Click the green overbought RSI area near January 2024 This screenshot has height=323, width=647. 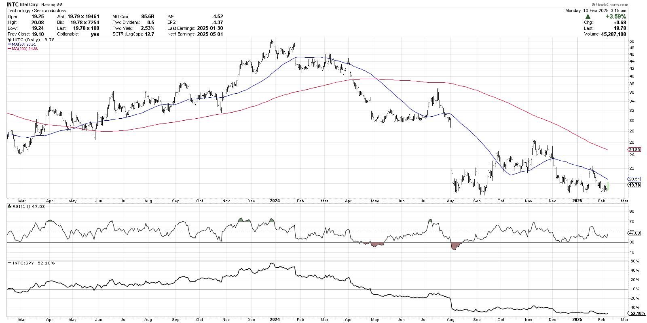pyautogui.click(x=271, y=220)
